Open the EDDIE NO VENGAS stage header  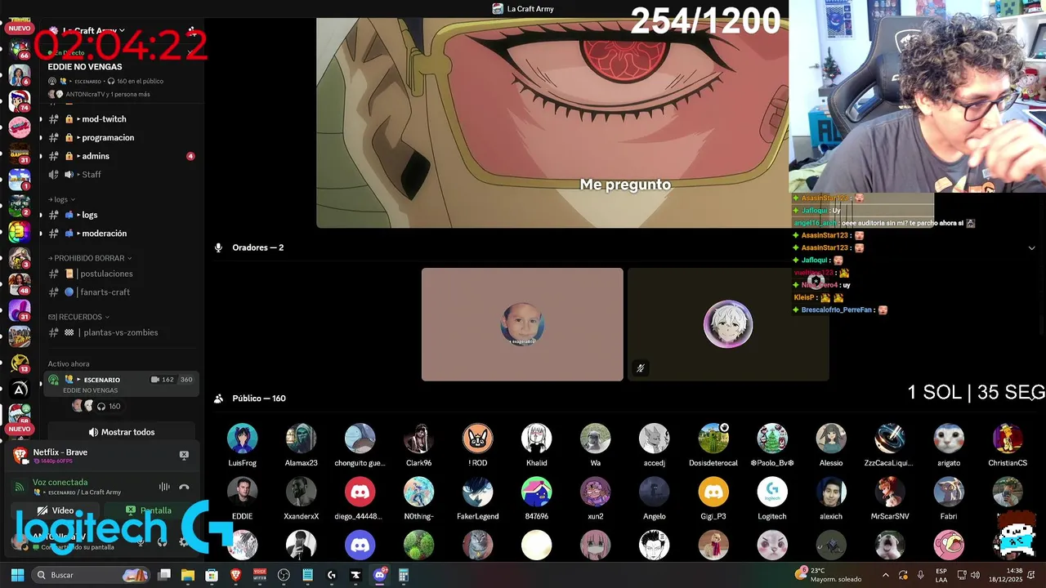[x=85, y=67]
